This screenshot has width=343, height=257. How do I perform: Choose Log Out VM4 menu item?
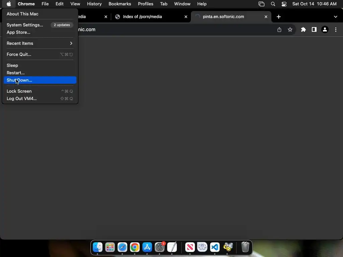40,99
